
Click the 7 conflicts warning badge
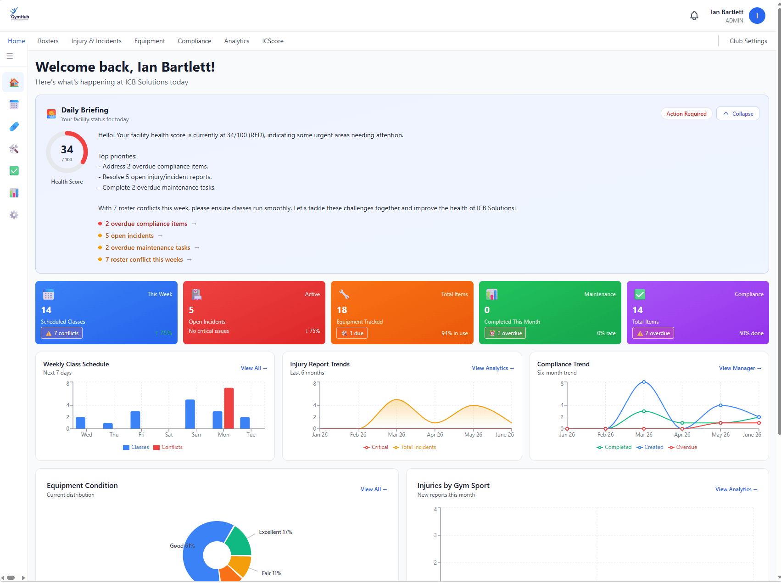[x=61, y=333]
